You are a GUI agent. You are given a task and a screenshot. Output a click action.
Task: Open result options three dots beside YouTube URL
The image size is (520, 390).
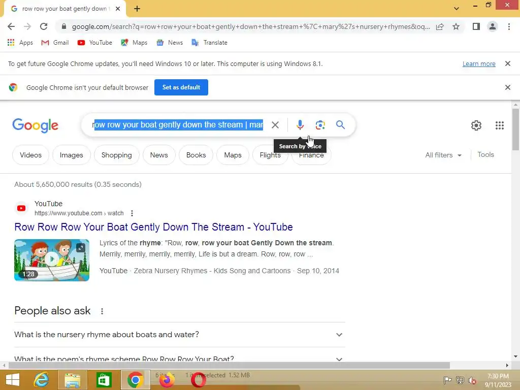[x=132, y=213]
